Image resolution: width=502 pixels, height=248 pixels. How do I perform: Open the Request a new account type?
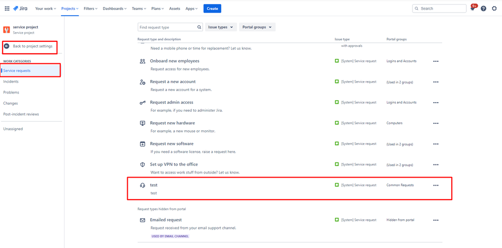tap(173, 81)
